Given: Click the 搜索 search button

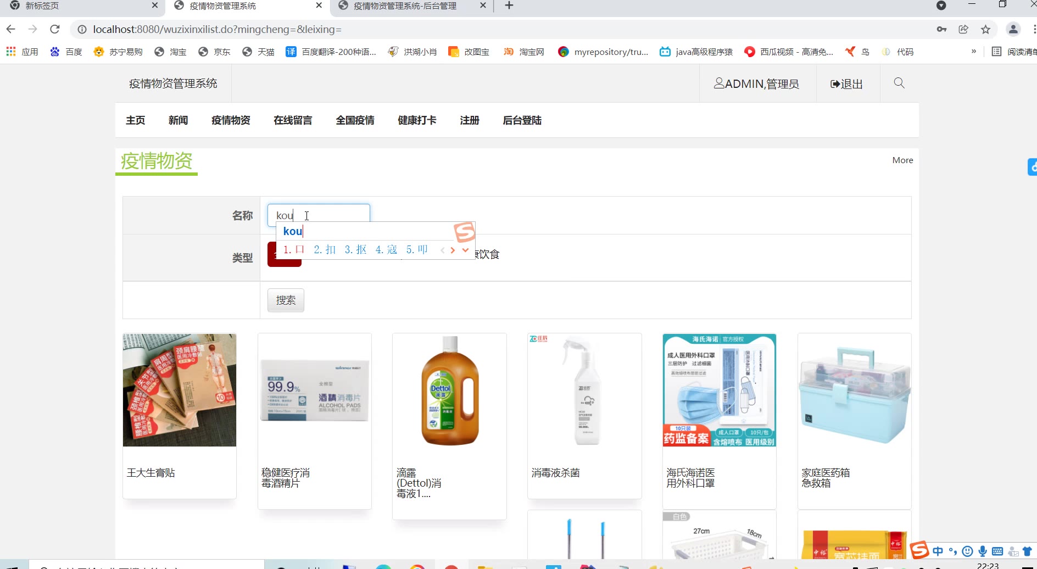Looking at the screenshot, I should (x=286, y=300).
